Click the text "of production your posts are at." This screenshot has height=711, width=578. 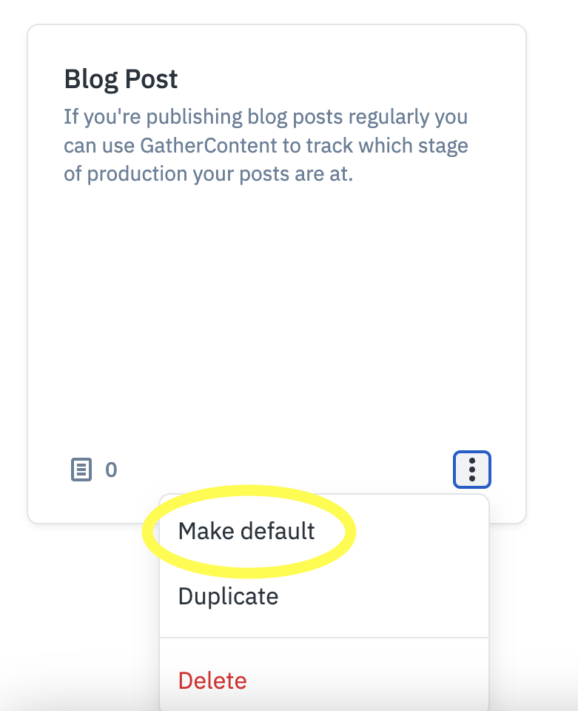click(x=208, y=173)
